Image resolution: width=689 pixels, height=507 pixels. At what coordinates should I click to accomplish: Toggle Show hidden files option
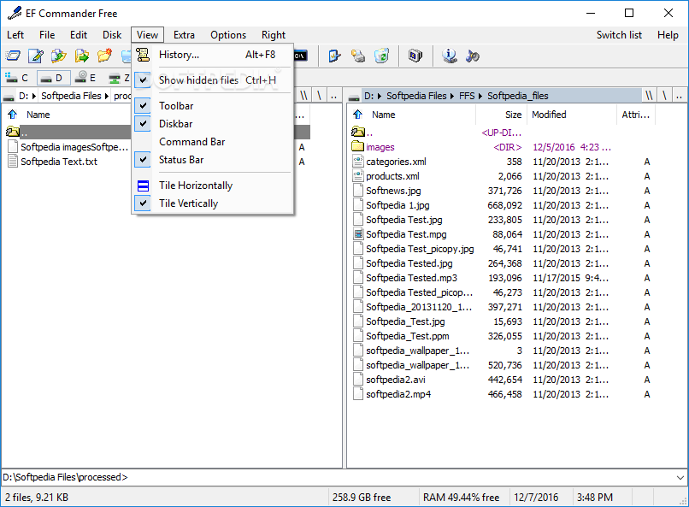click(213, 80)
